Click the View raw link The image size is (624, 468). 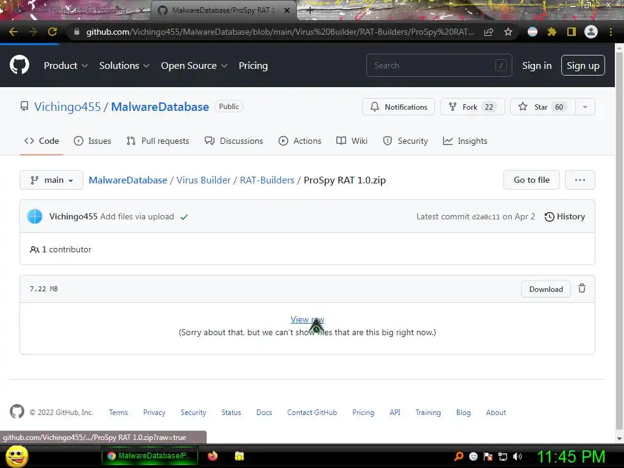coord(307,319)
